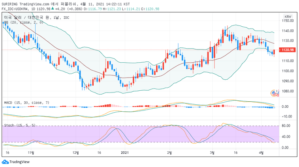Viewport: 299px width, 167px height.
Task: Click the 3월 time axis label
Action: 212,153
